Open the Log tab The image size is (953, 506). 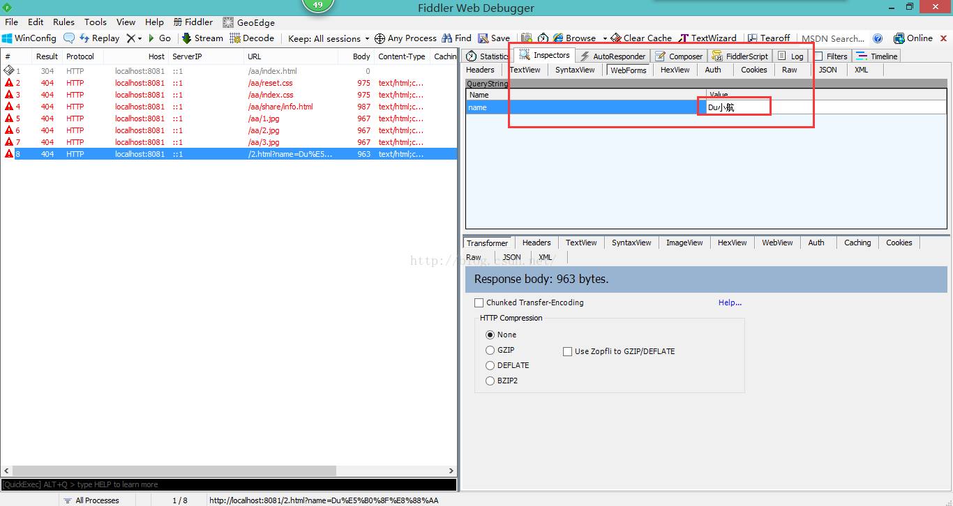pos(790,56)
